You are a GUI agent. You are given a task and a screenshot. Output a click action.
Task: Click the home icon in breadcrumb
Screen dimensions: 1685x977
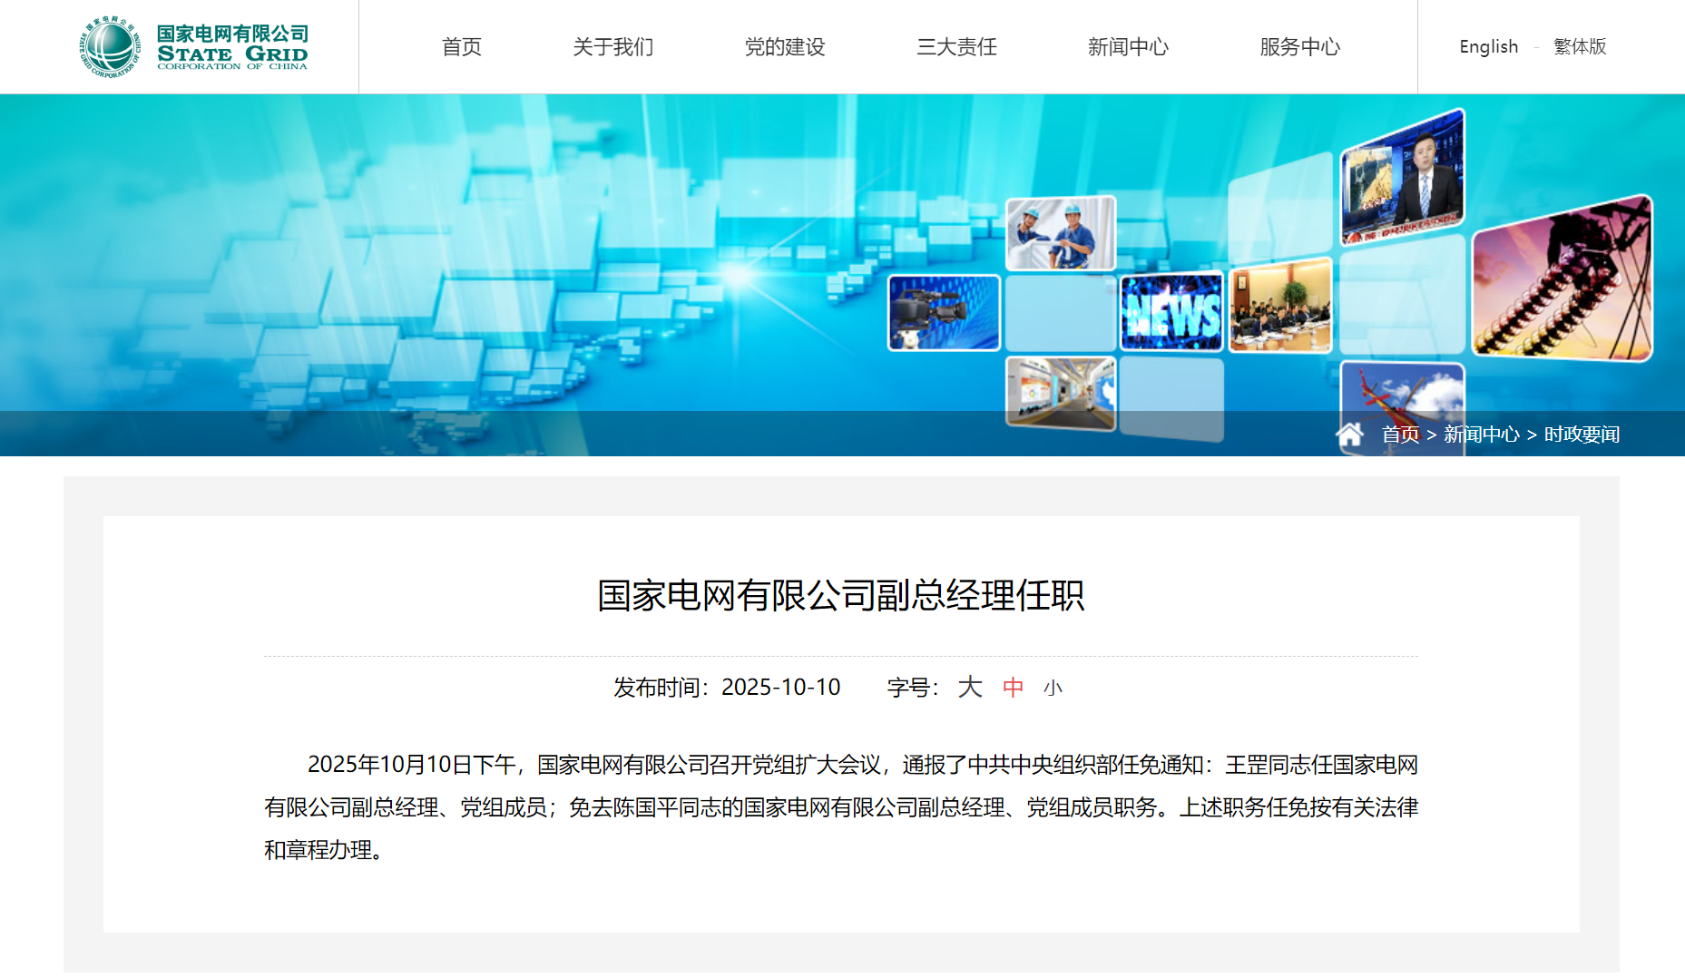[1349, 435]
